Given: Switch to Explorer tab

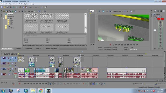Looking at the screenshot, I should 18,49.
